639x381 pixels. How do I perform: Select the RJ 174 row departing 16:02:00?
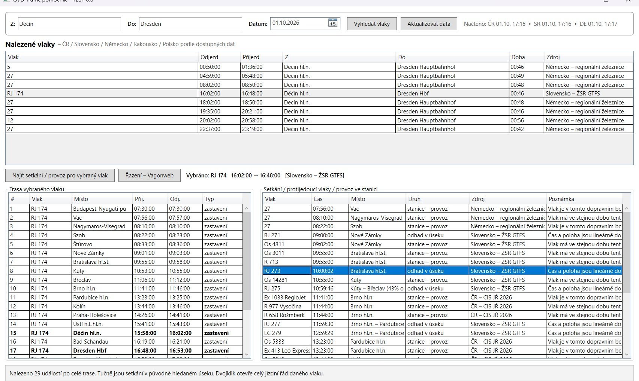click(319, 94)
